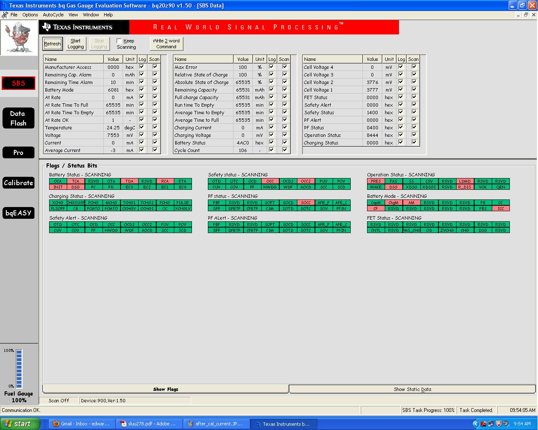Image resolution: width=538 pixels, height=430 pixels.
Task: Click the SBS app icon in menu bar
Action: pos(5,15)
